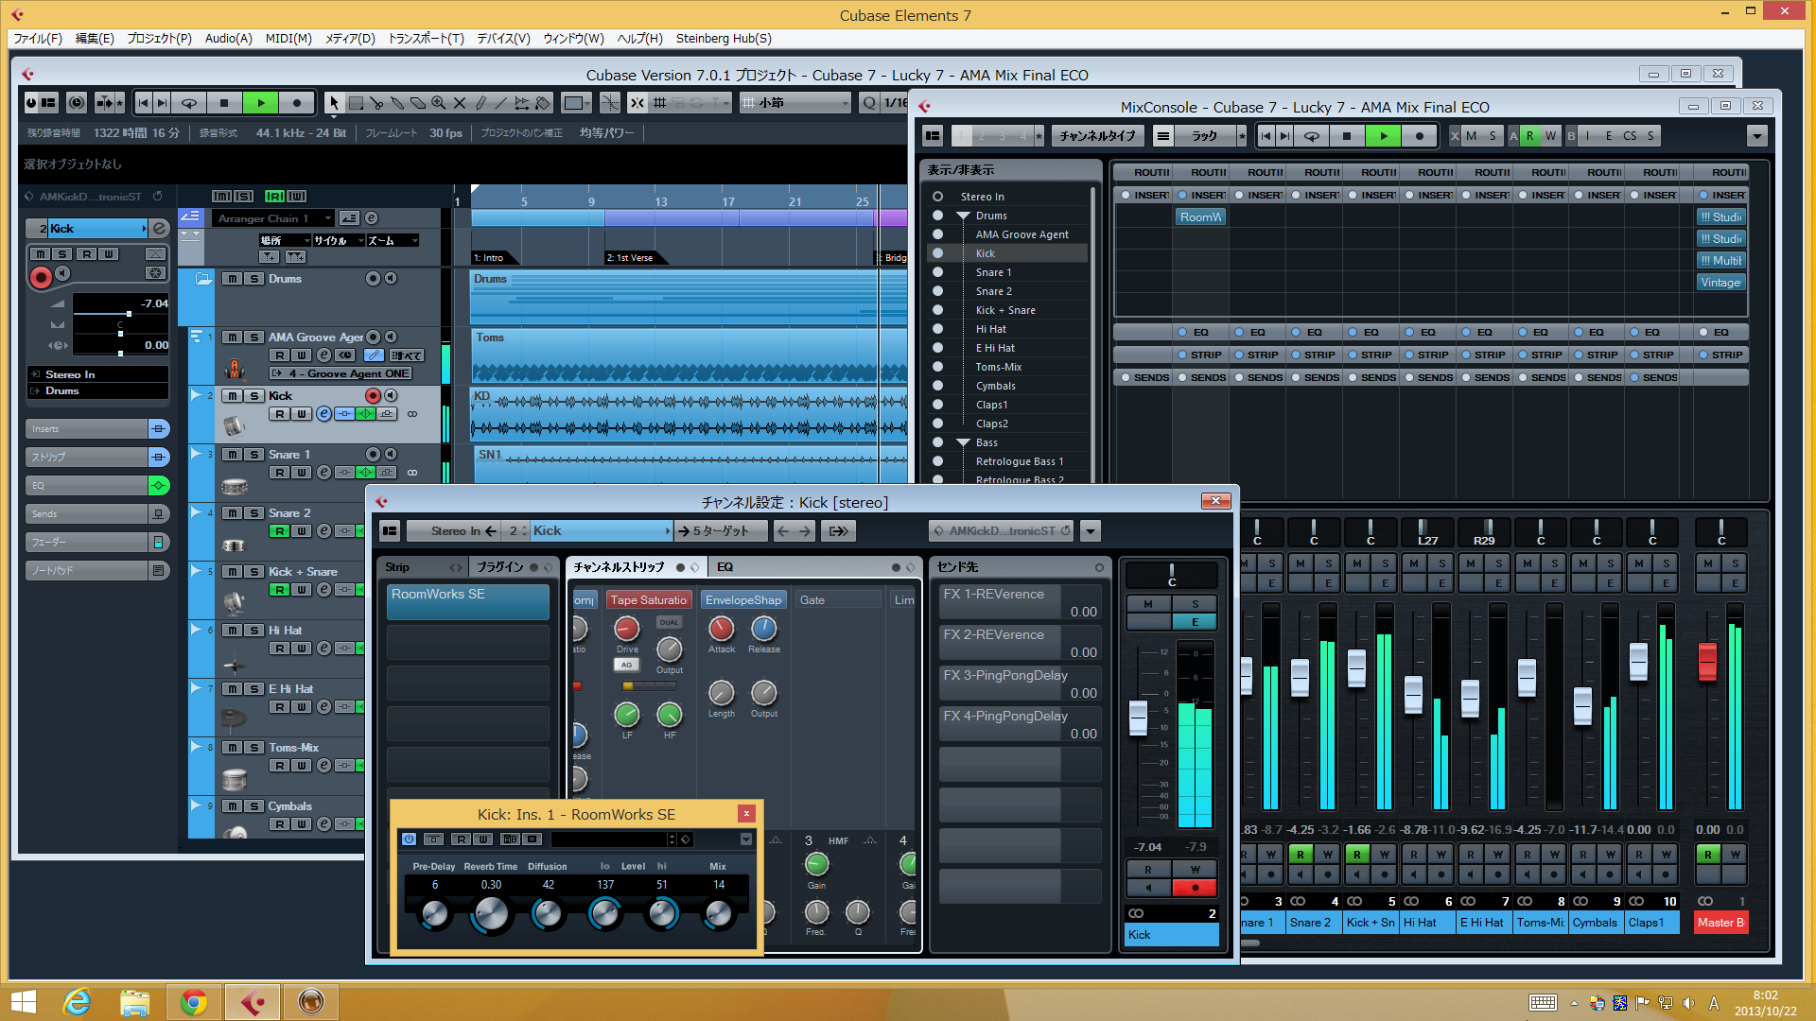Screen dimensions: 1816x1021
Task: Select the Zoom magnifier tool
Action: point(439,102)
